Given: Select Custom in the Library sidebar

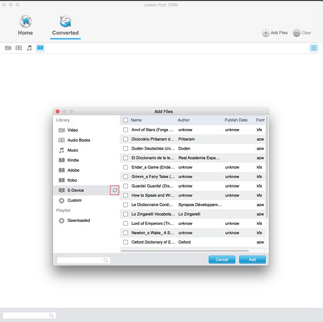Looking at the screenshot, I should click(86, 200).
